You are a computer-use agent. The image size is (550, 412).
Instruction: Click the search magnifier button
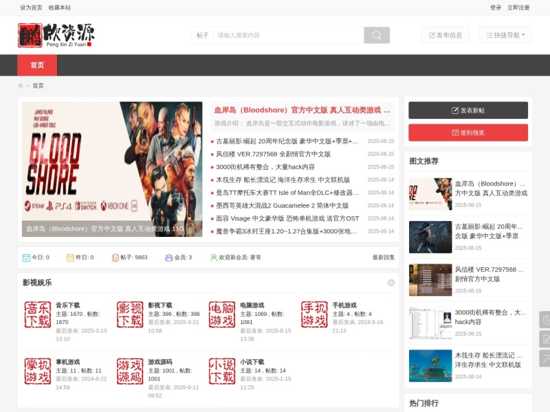377,35
